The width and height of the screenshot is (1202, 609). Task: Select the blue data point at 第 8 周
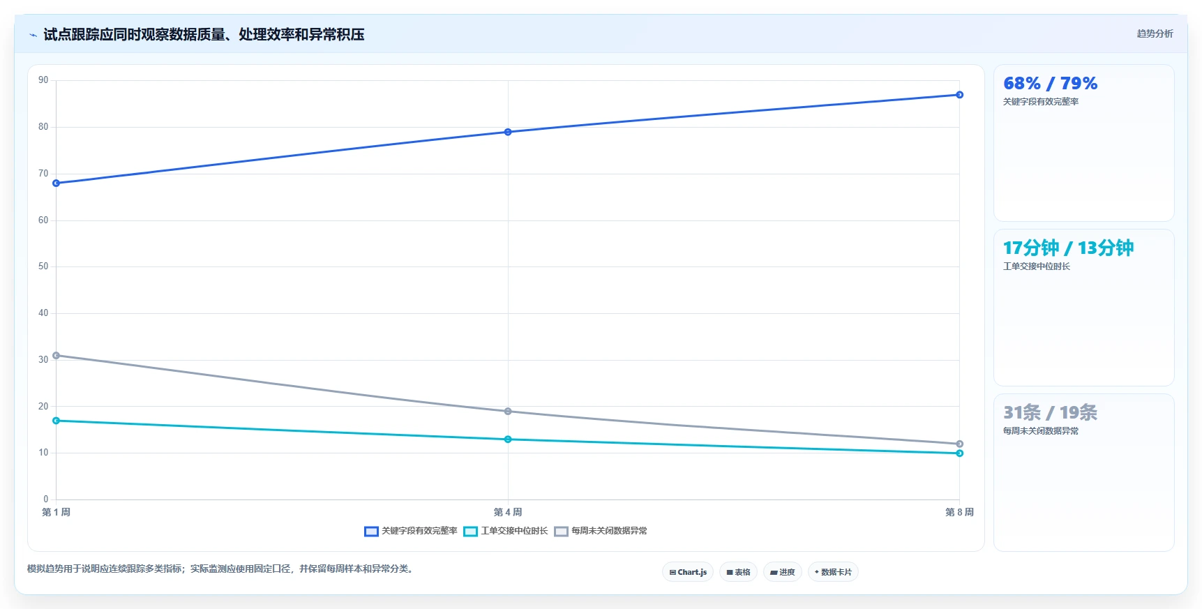pyautogui.click(x=960, y=95)
